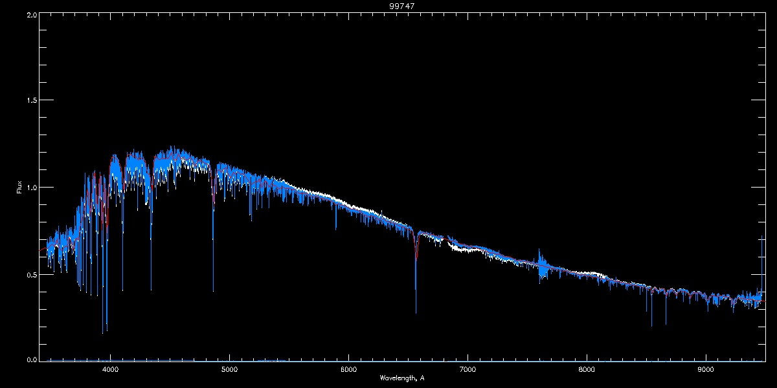Screen dimensions: 777x388
Task: Click the plot title 99747
Action: [401, 6]
